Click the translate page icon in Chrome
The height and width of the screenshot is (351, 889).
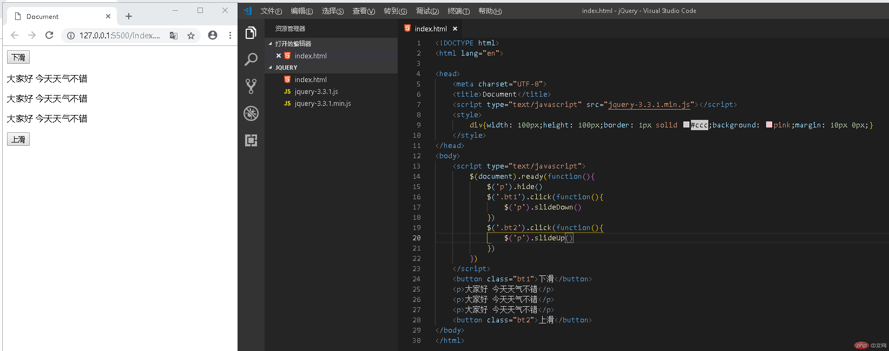coord(174,35)
